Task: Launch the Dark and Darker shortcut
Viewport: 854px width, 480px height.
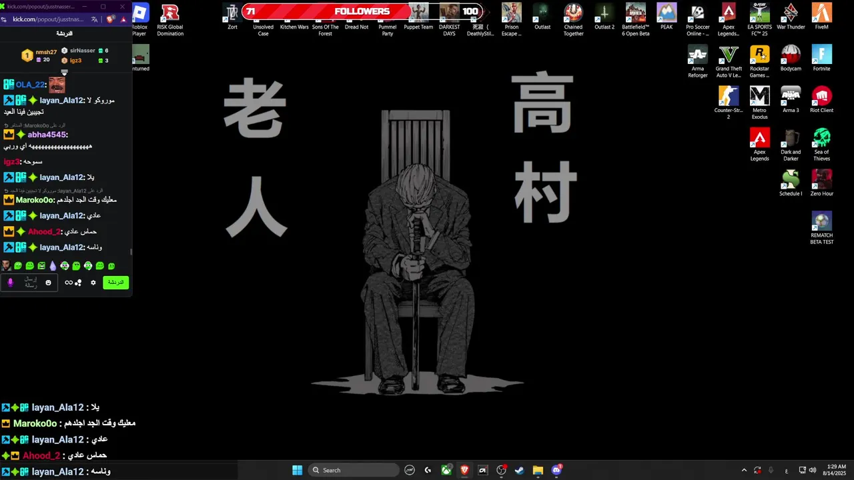Action: [x=791, y=145]
